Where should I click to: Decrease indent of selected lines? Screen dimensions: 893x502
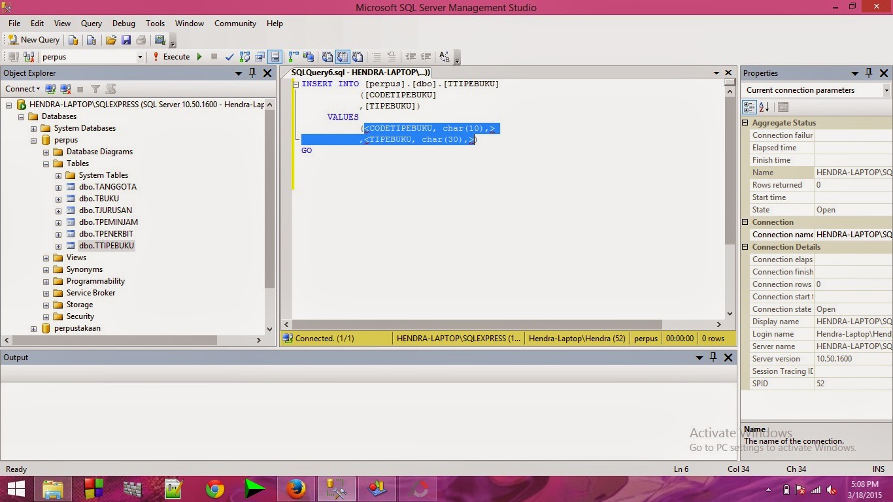tap(411, 57)
